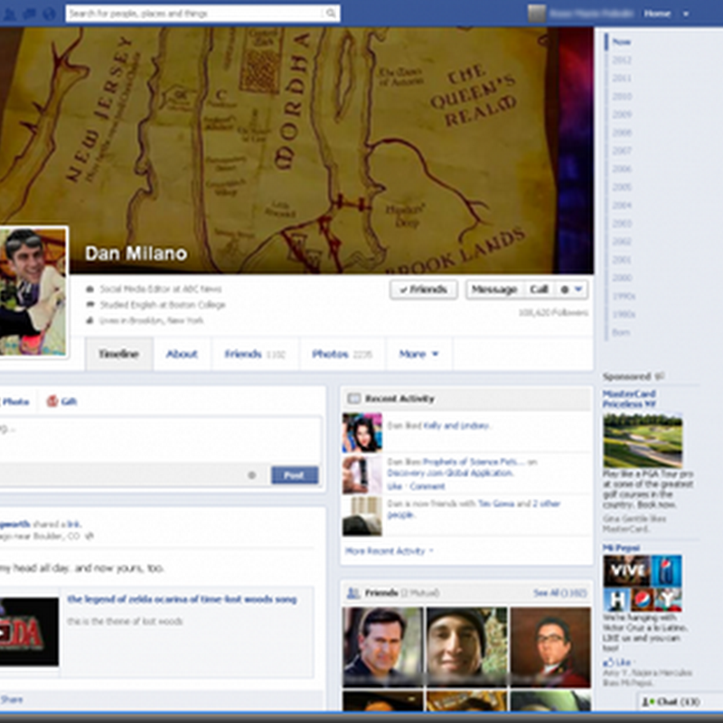Open the Photos tab
This screenshot has height=723, width=723.
(342, 354)
